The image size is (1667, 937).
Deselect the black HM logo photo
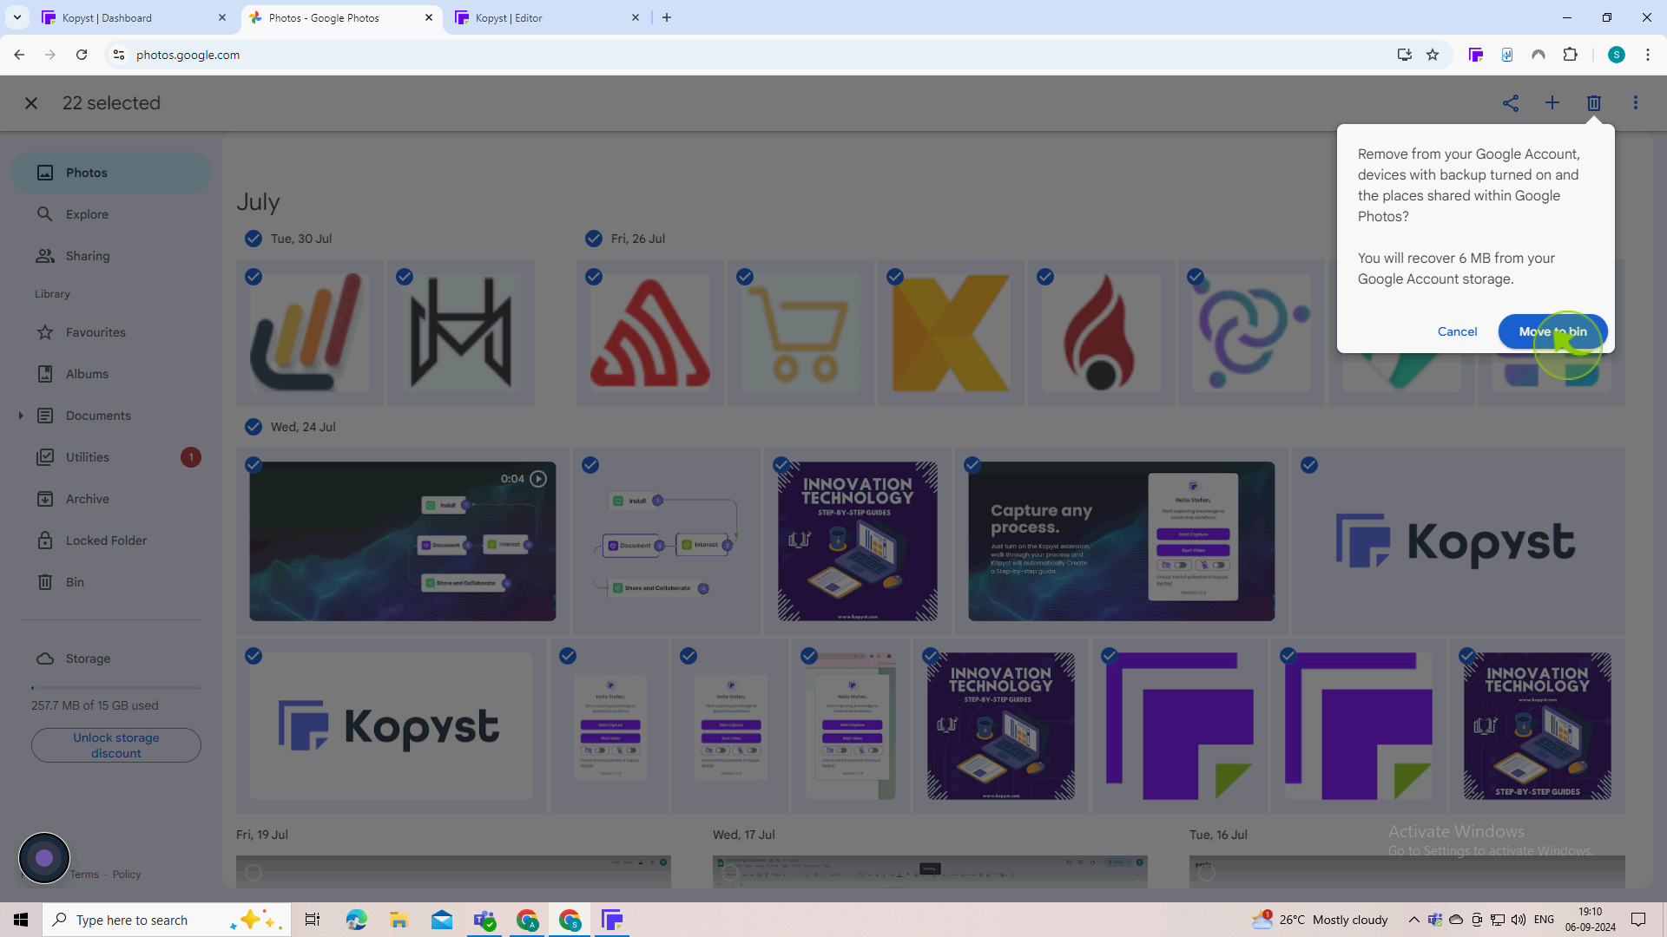coord(405,277)
